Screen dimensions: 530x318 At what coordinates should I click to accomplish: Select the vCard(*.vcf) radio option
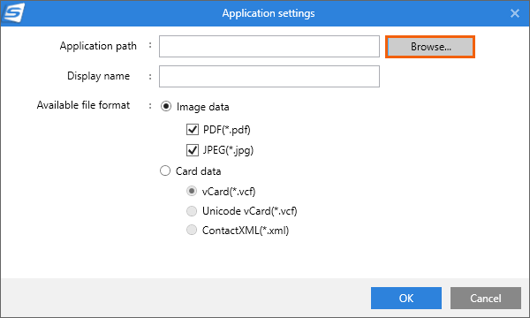pos(192,192)
